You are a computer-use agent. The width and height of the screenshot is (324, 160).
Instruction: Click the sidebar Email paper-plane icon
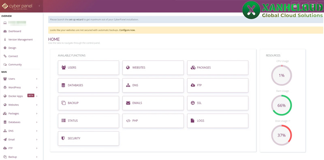point(5,139)
